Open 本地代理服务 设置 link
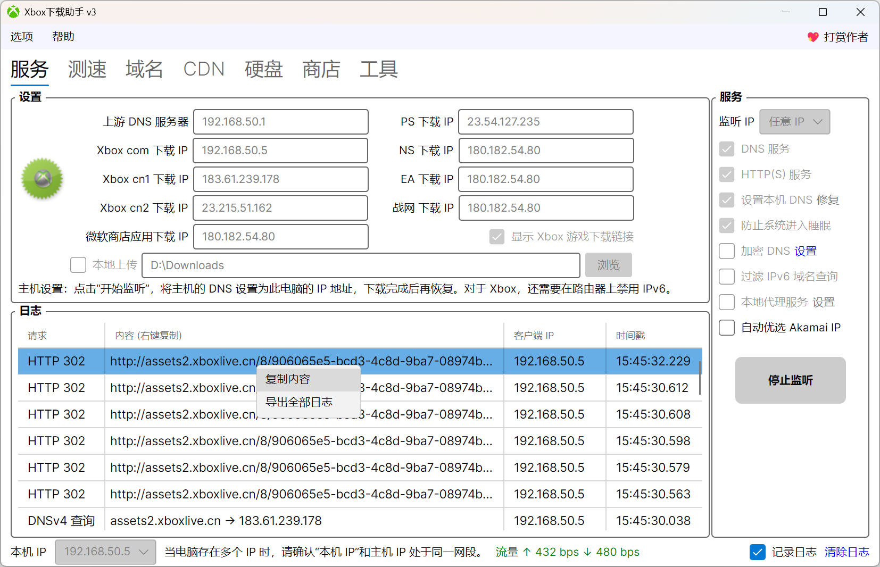 [824, 302]
